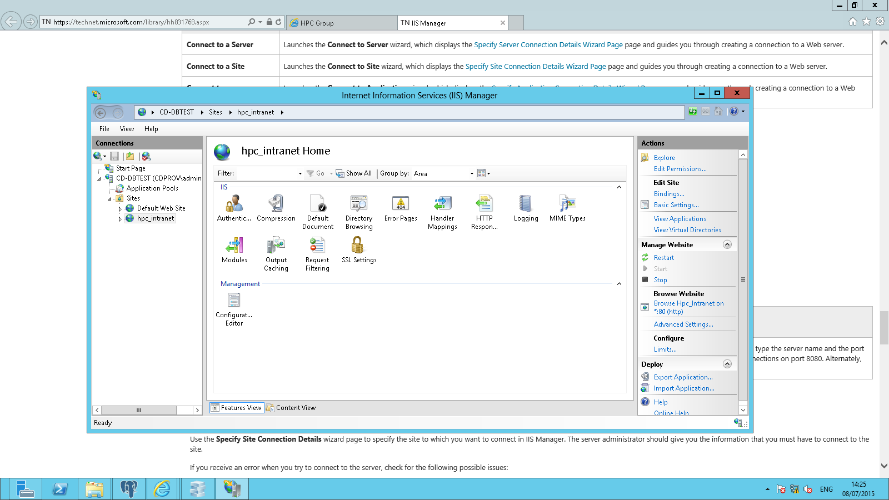The height and width of the screenshot is (500, 889).
Task: Open the SSL Settings feature icon
Action: click(x=359, y=250)
